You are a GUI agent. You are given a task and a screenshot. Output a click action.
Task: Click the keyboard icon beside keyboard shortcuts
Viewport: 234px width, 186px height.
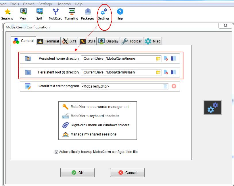coord(65,116)
